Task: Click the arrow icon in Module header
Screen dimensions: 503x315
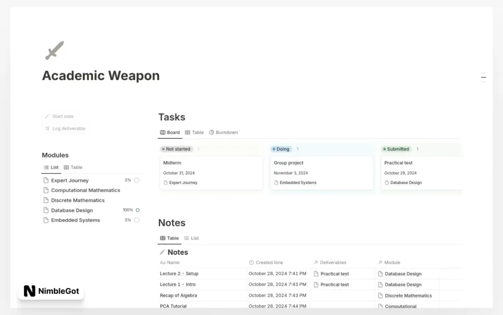Action: coord(380,262)
